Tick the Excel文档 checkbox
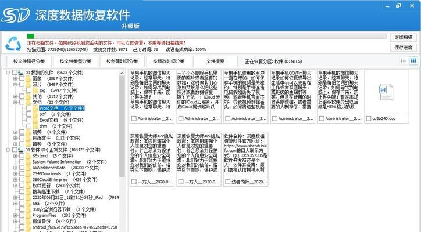421x232 pixels. (x=28, y=120)
